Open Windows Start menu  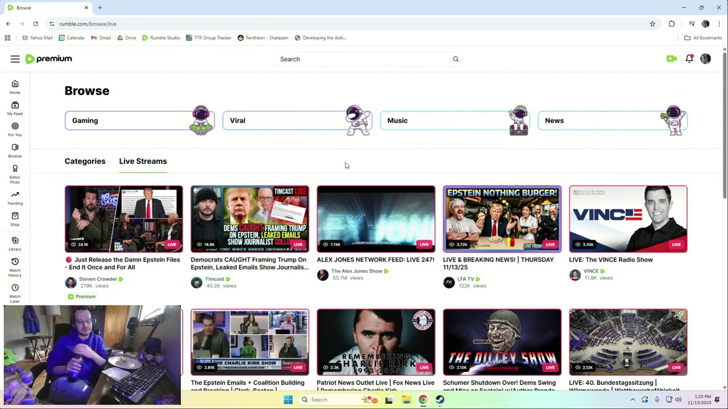(288, 400)
